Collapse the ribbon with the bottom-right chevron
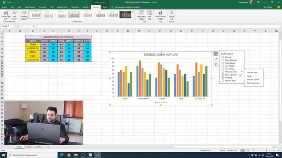Viewport: 282px width, 158px height. [x=280, y=22]
